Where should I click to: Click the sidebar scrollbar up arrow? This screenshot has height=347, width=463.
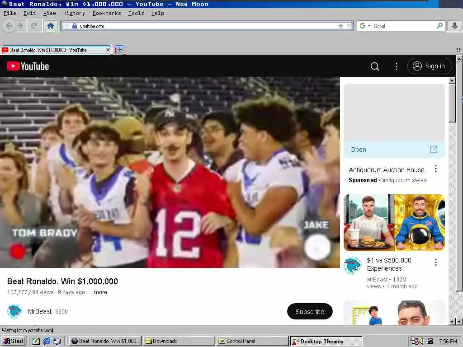pyautogui.click(x=452, y=80)
